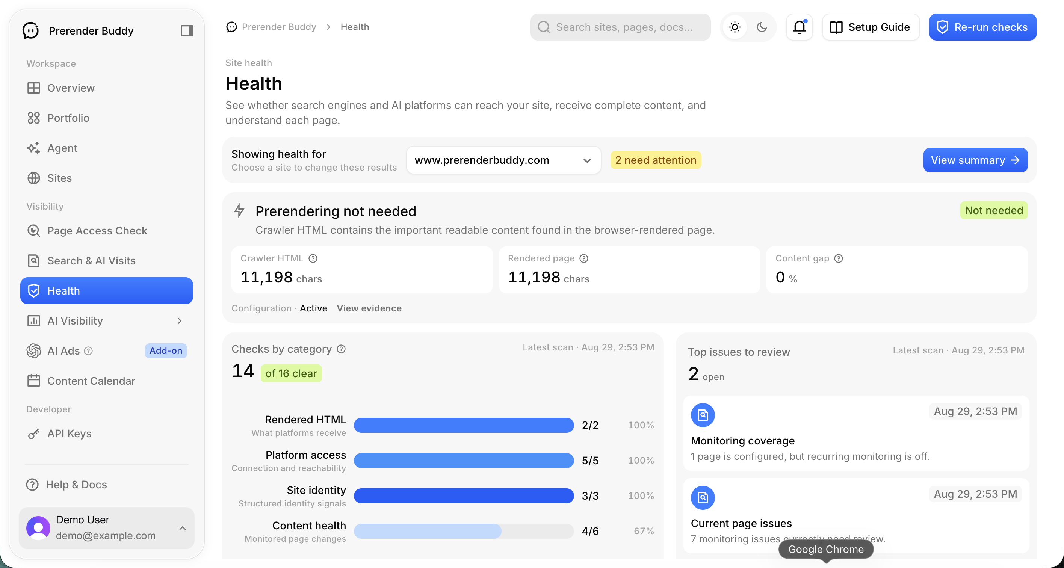Click the 2 need attention badge

[x=656, y=160]
